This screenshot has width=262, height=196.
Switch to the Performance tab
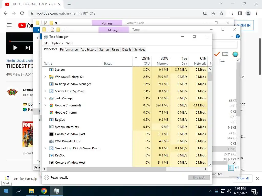point(69,50)
